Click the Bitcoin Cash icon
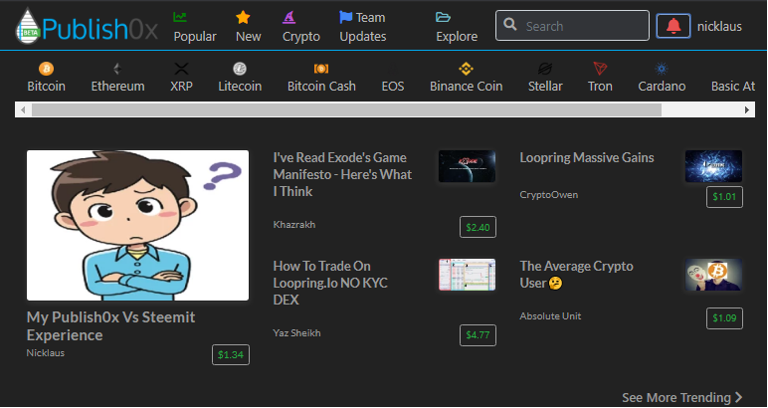This screenshot has width=768, height=408. point(321,69)
